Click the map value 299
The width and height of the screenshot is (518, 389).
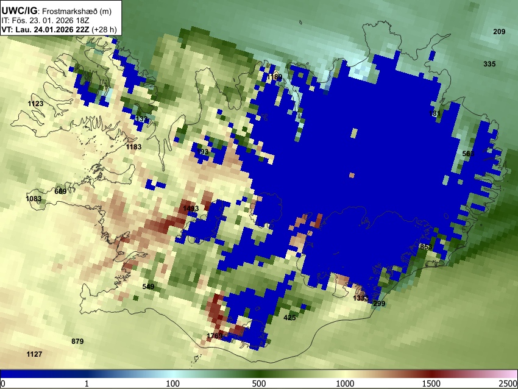coord(379,304)
